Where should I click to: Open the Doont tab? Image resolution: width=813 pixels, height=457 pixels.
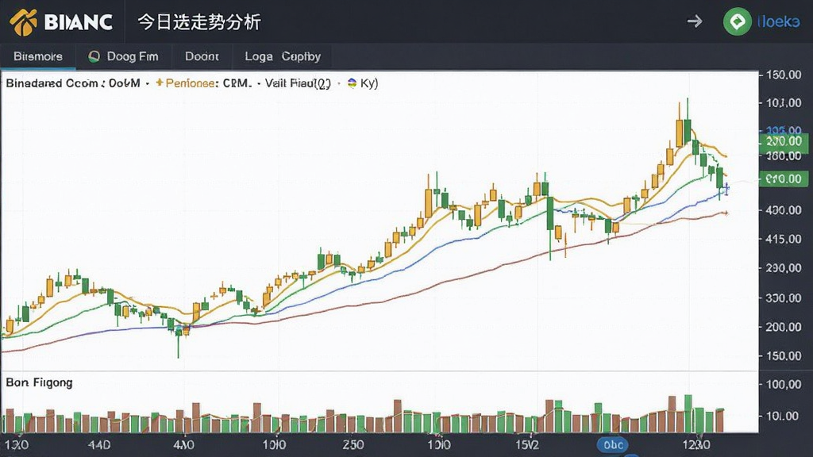tap(202, 56)
